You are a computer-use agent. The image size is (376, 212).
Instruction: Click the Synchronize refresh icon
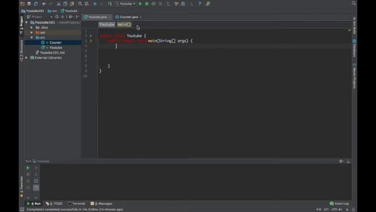[36, 4]
